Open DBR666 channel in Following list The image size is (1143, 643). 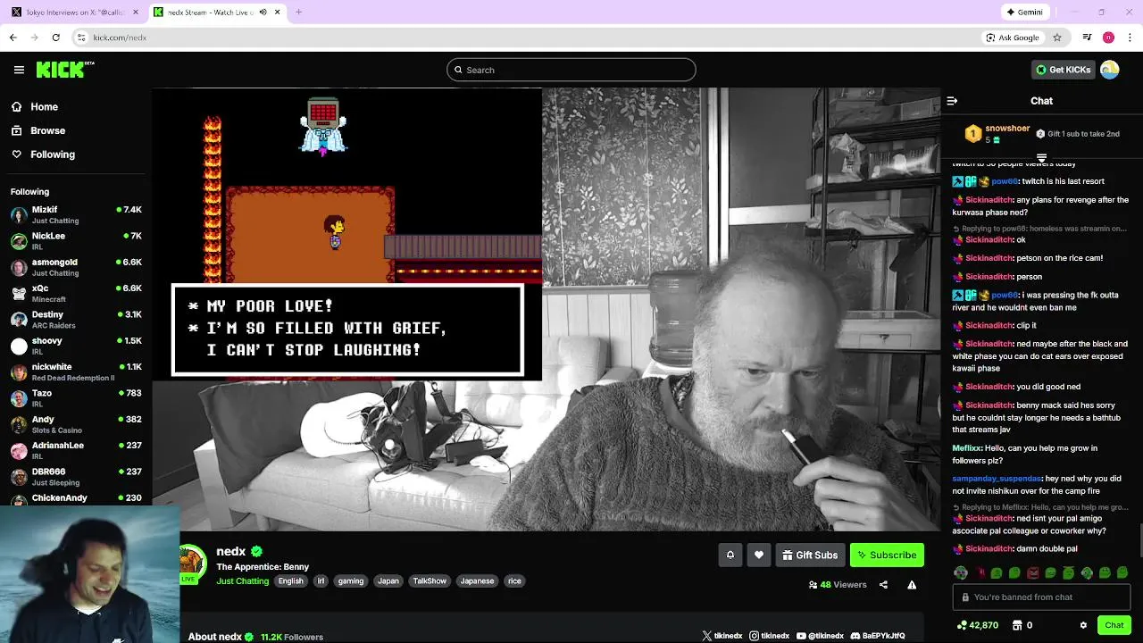[x=76, y=477]
